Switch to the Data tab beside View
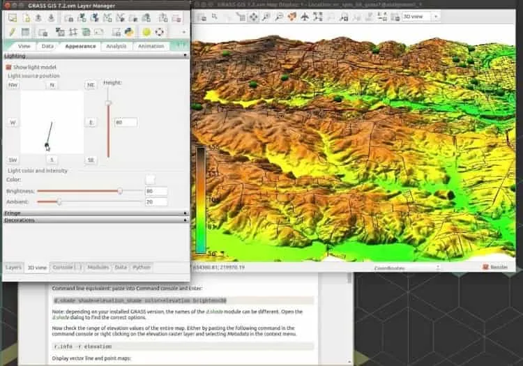 click(x=47, y=46)
